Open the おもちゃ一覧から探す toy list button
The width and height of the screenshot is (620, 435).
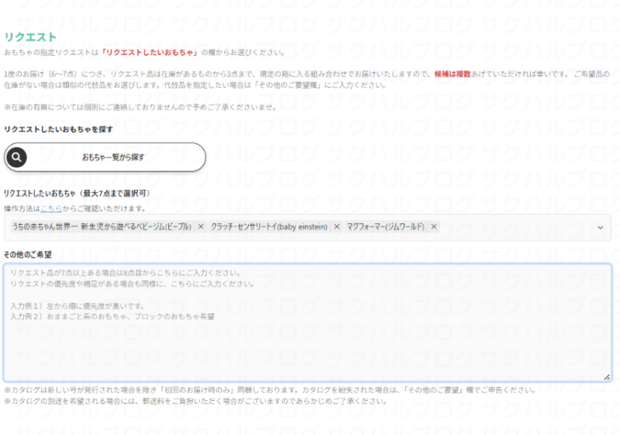pyautogui.click(x=113, y=157)
